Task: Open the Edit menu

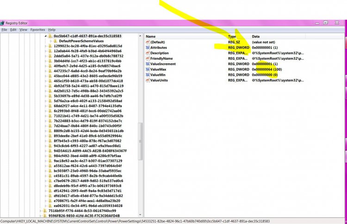Action: pyautogui.click(x=13, y=30)
